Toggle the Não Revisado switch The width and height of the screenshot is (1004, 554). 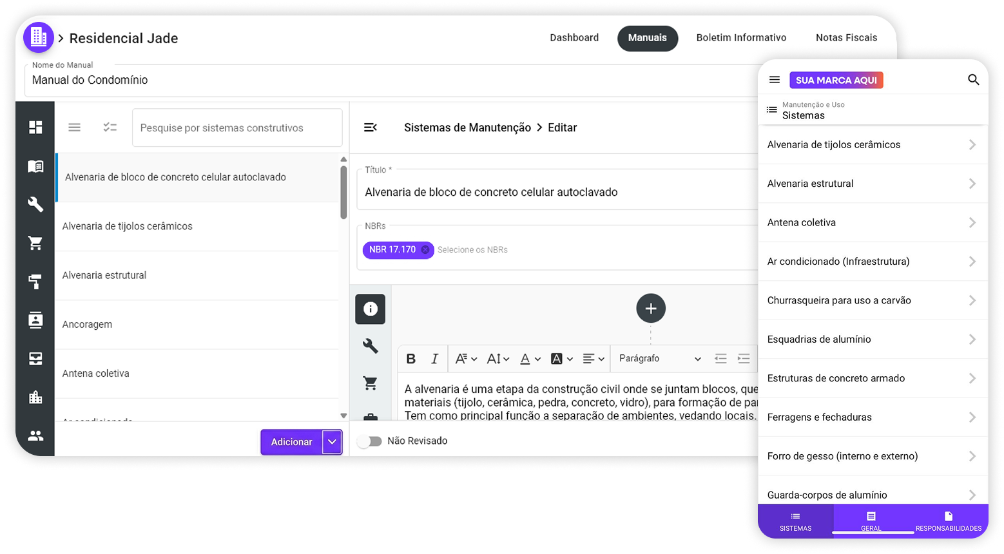[x=370, y=441]
